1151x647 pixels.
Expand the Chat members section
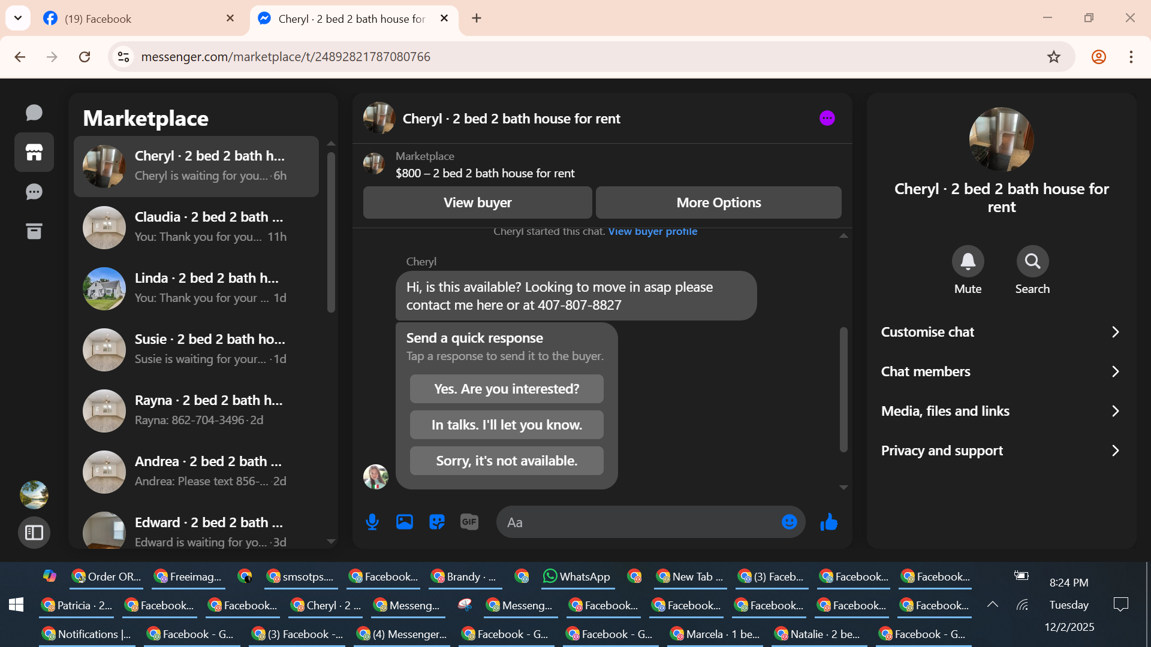coord(1001,371)
